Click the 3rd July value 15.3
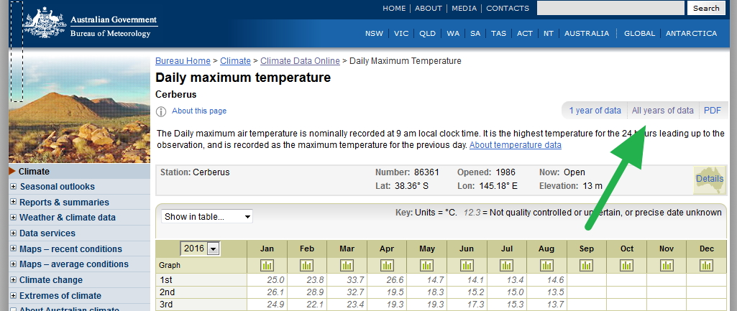The height and width of the screenshot is (311, 737). (515, 305)
